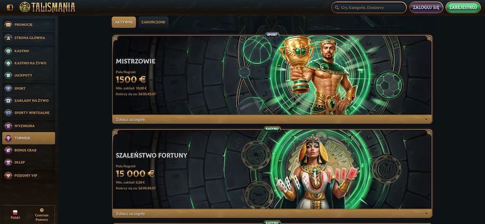Expand Szaleństwo Fortuny details chevron
The image size is (485, 224).
coord(426,213)
